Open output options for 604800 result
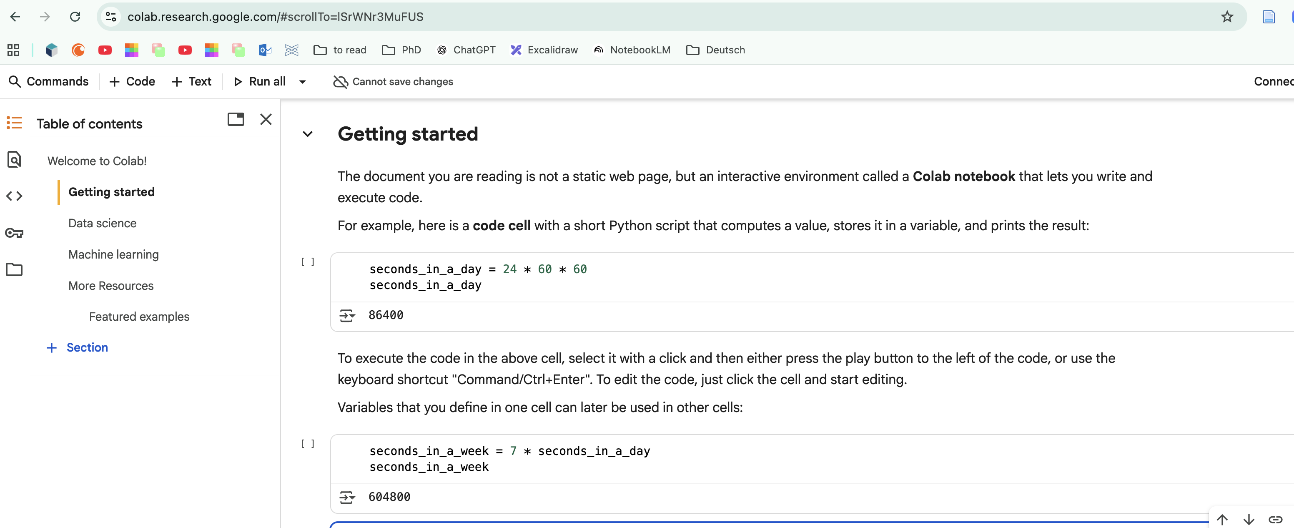Image resolution: width=1294 pixels, height=528 pixels. pos(347,498)
